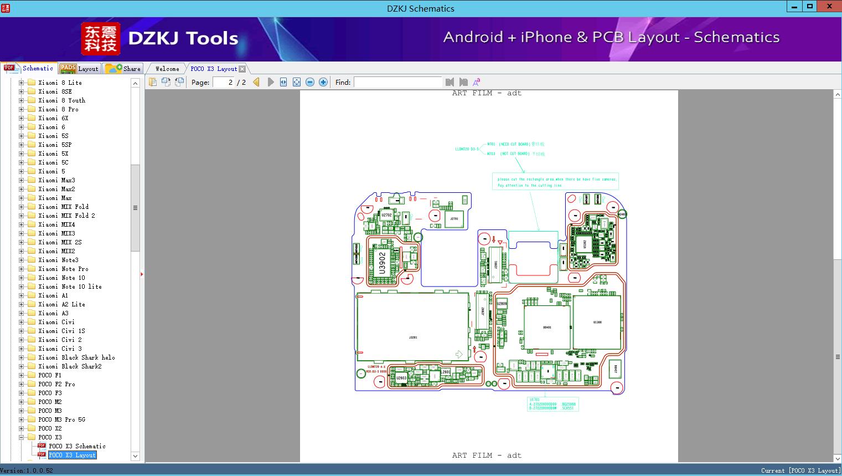Viewport: 842px width, 476px height.
Task: Go to the next page
Action: pos(270,82)
